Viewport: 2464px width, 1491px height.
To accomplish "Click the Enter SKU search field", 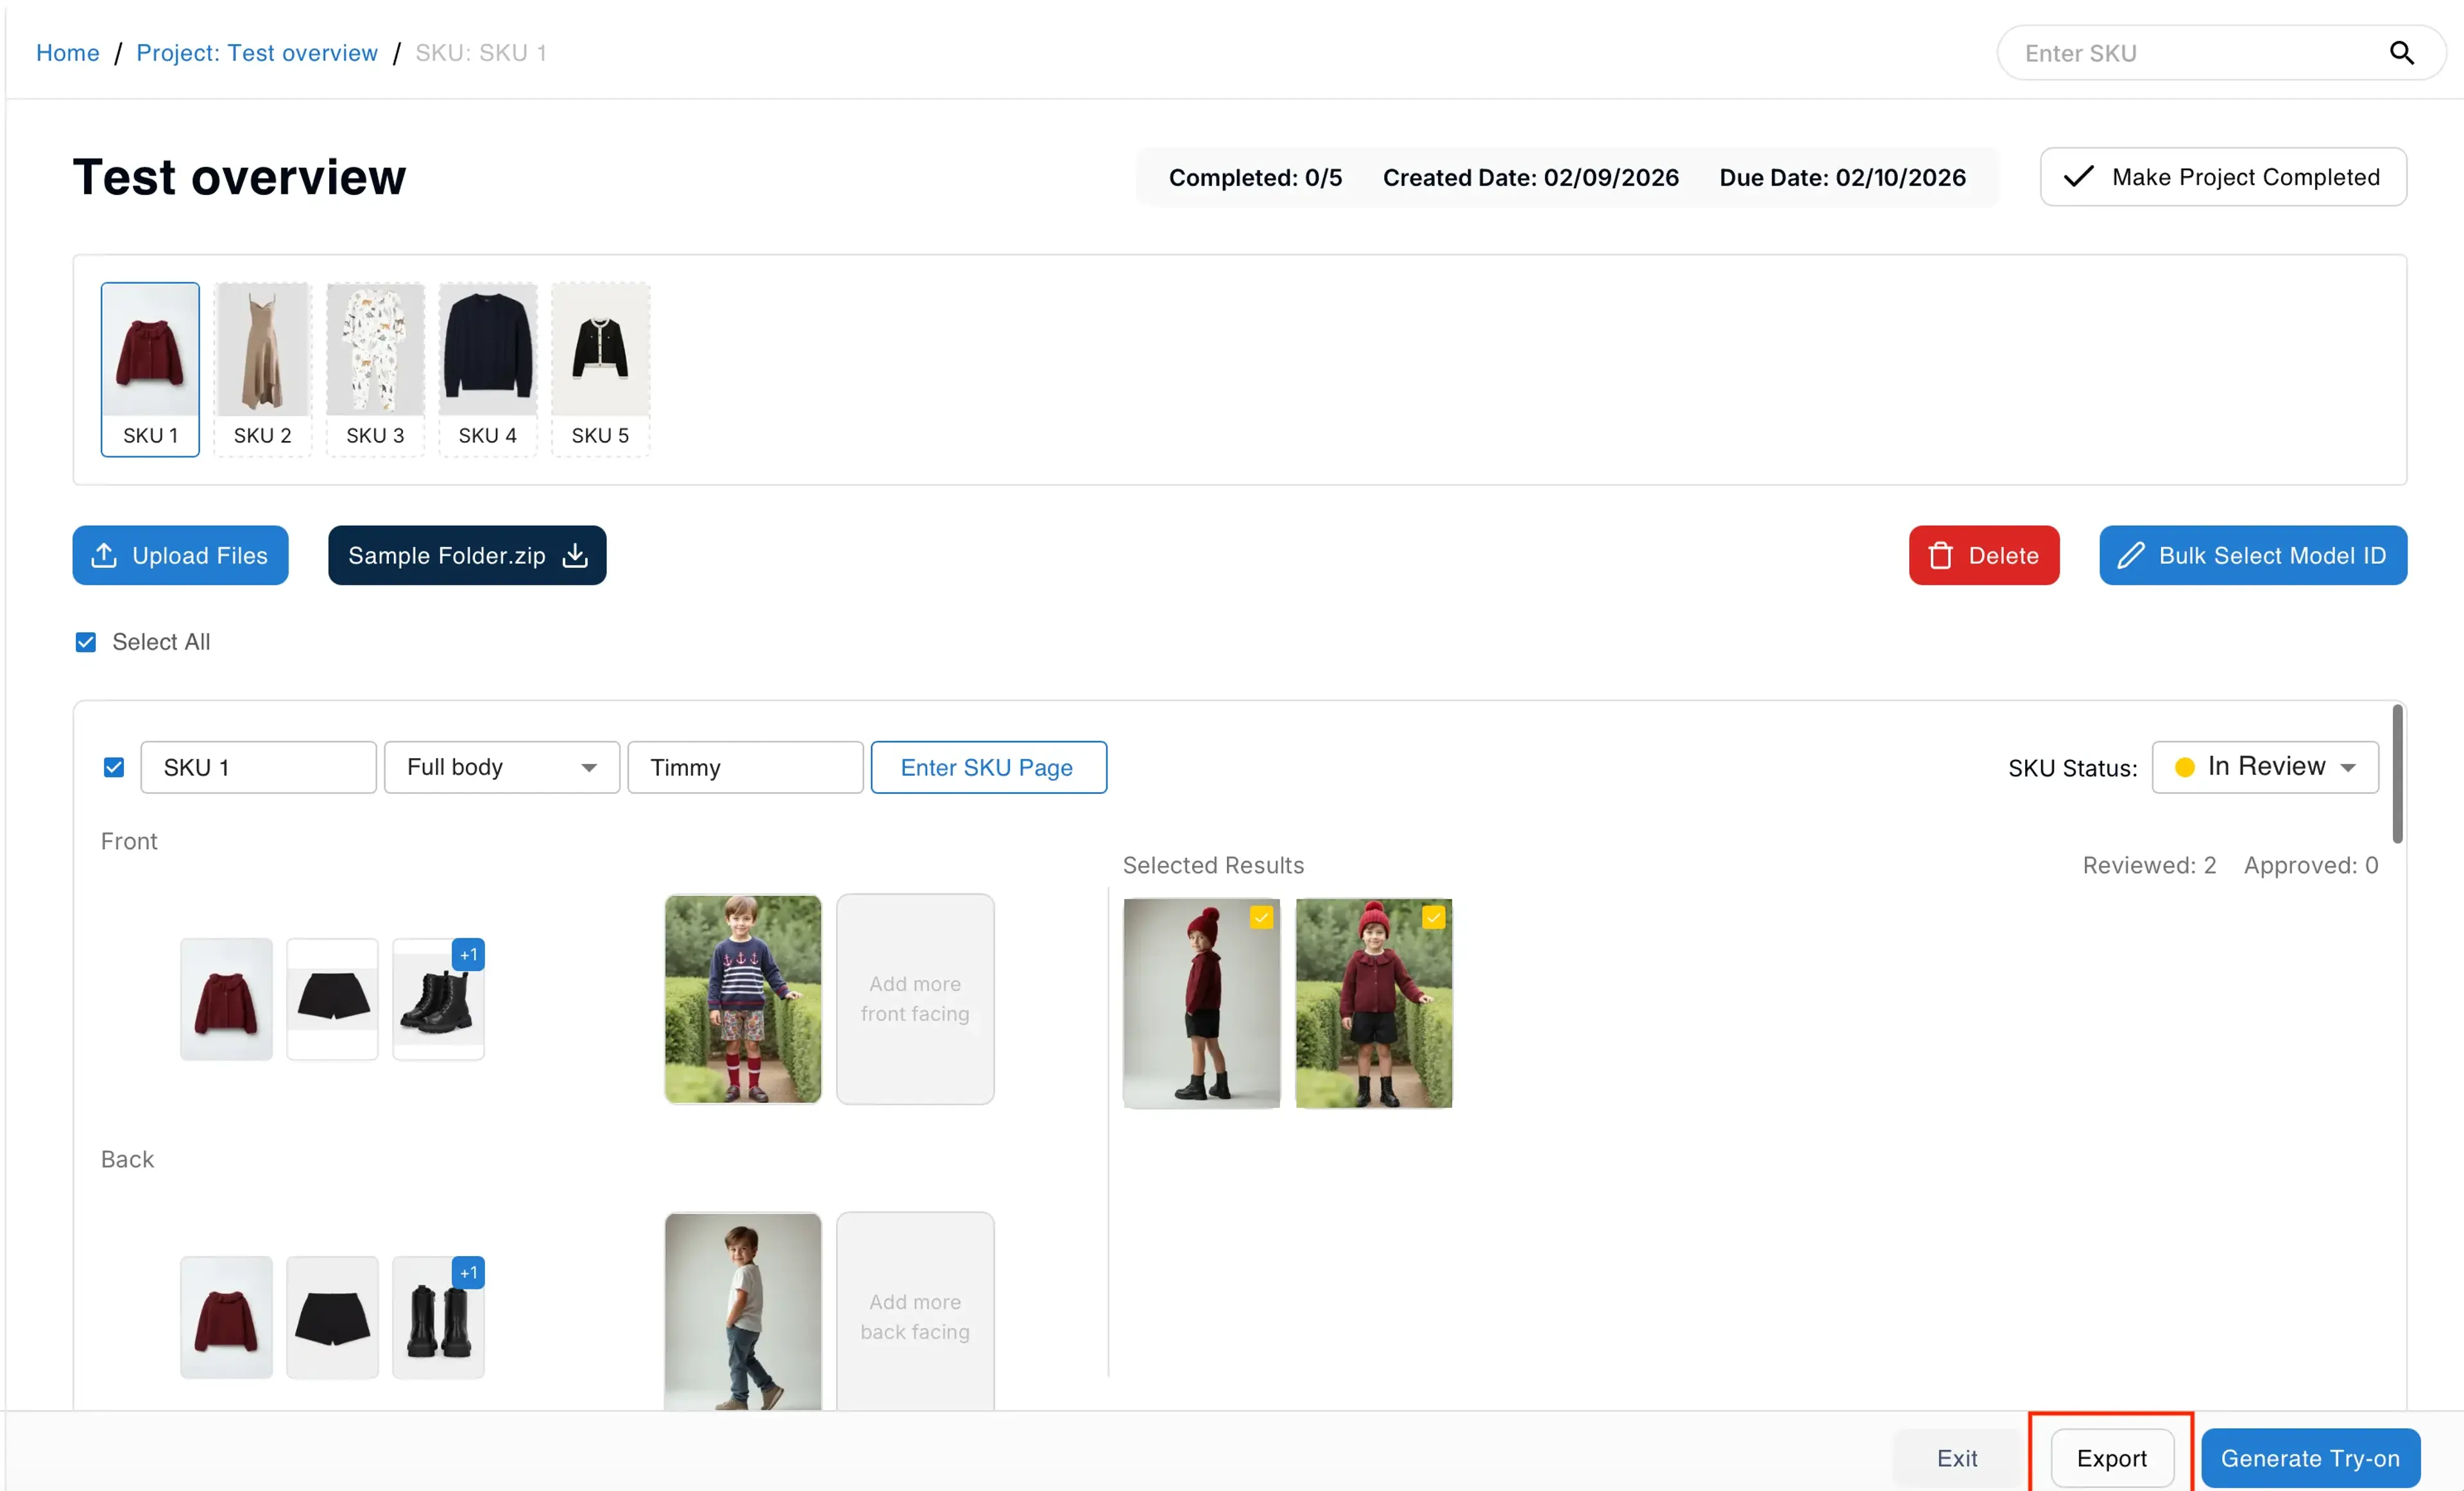I will pyautogui.click(x=2221, y=53).
